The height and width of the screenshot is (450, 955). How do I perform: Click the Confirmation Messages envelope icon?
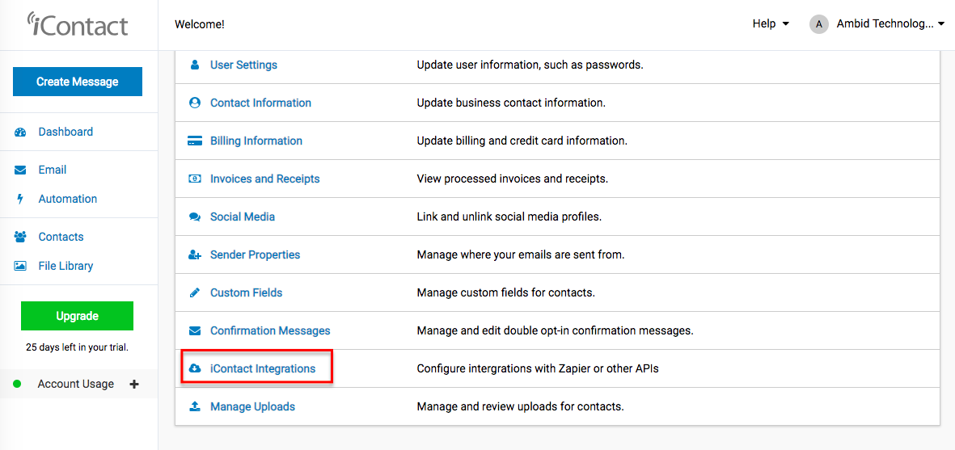(x=195, y=330)
